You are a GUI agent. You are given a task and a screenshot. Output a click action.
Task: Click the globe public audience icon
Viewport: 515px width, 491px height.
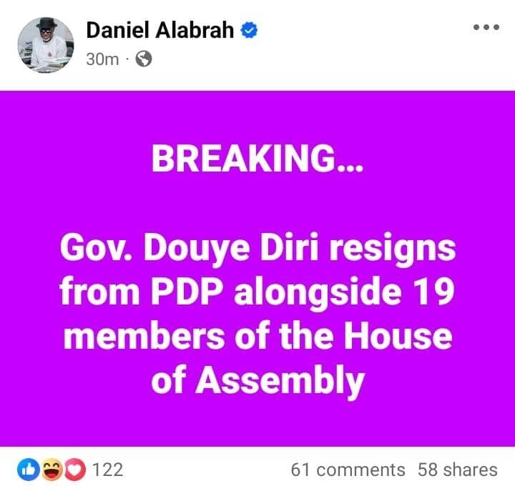[144, 59]
